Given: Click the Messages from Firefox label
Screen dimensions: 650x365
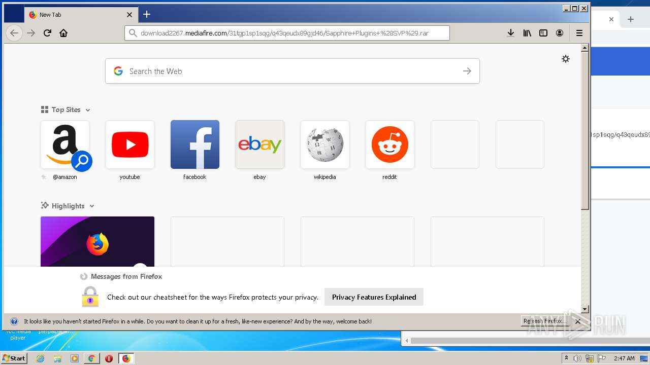Looking at the screenshot, I should coord(126,276).
